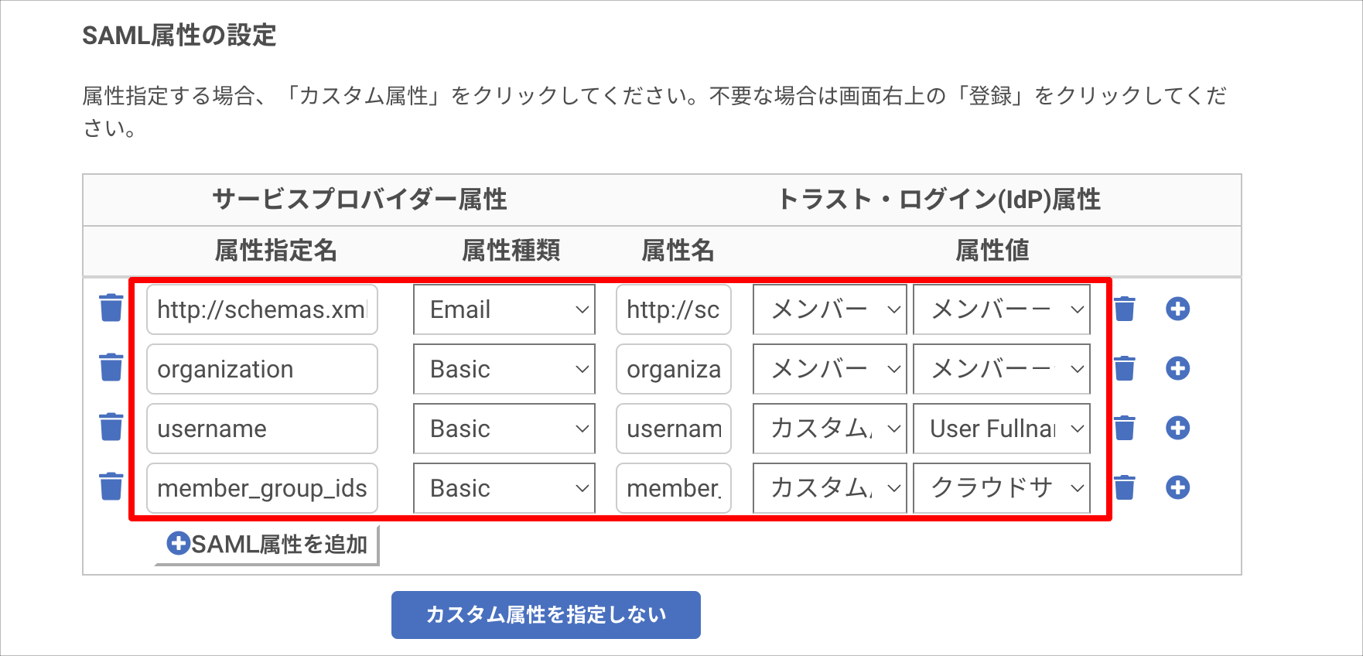The width and height of the screenshot is (1363, 656).
Task: Open カスタム dropdown in username row
Action: point(829,429)
